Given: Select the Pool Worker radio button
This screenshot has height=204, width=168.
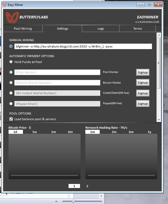Looking at the screenshot, I should [x=11, y=72].
